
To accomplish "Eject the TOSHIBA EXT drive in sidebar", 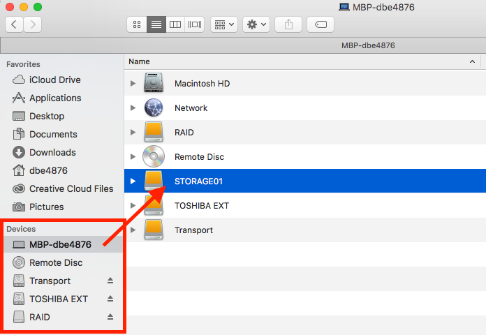I will click(x=110, y=299).
